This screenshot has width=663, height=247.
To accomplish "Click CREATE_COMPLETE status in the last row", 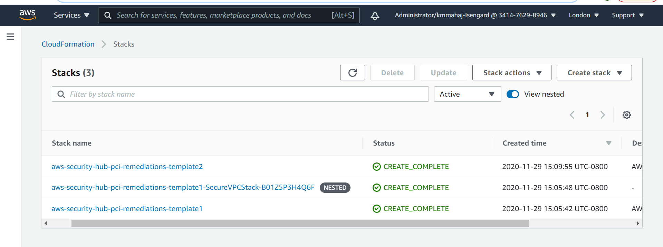I will (411, 209).
